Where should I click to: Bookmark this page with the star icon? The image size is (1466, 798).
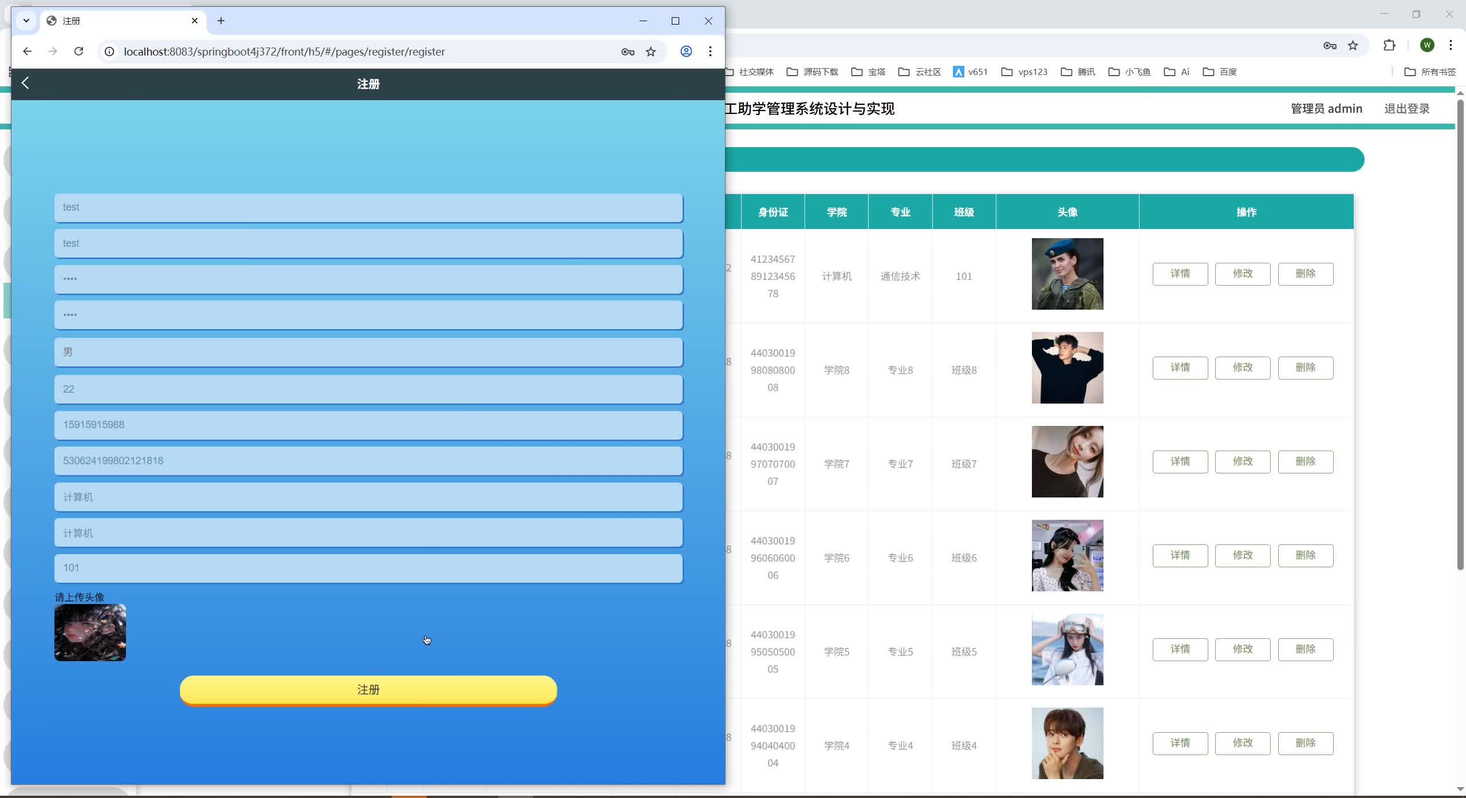click(651, 52)
